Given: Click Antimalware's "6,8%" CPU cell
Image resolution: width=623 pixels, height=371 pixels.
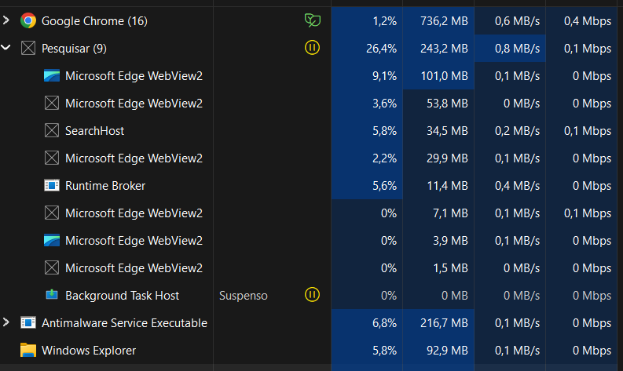Looking at the screenshot, I should 367,322.
